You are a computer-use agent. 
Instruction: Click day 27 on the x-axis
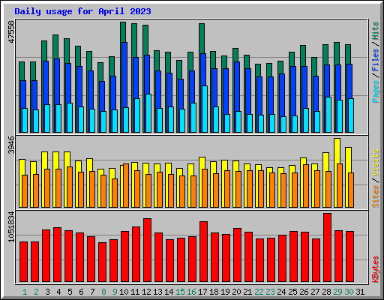315,292
